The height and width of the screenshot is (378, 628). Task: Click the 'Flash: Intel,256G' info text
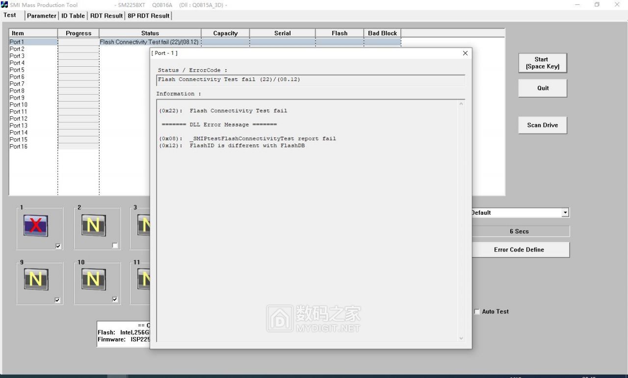pos(124,332)
